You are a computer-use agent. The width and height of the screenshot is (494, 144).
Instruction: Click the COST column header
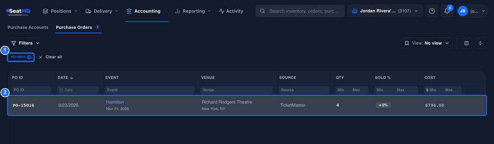click(430, 78)
